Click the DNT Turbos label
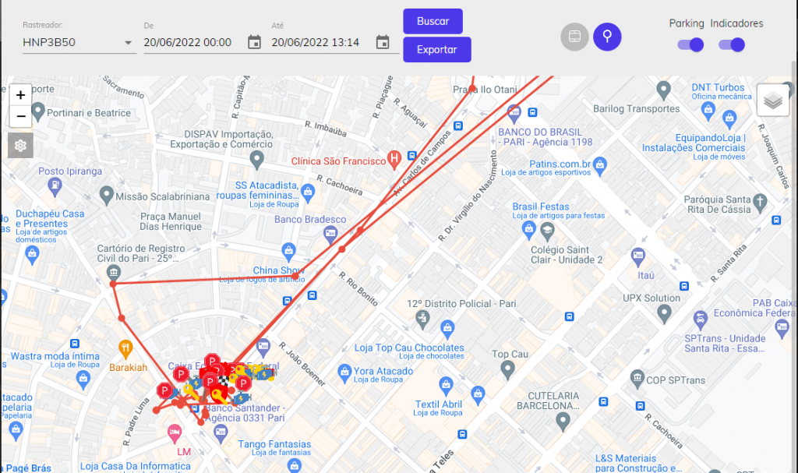The height and width of the screenshot is (473, 798). pyautogui.click(x=718, y=87)
